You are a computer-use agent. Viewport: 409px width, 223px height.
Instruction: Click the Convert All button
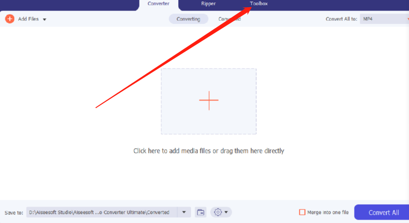[382, 212]
